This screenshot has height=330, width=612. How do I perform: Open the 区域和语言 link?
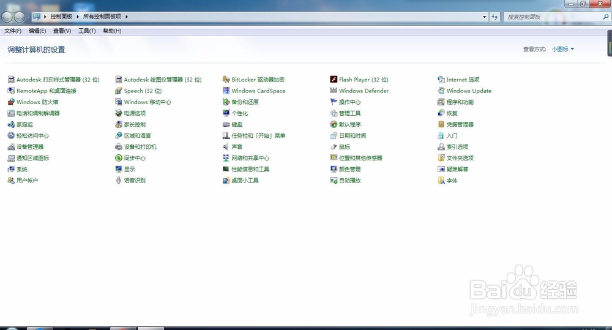click(137, 135)
